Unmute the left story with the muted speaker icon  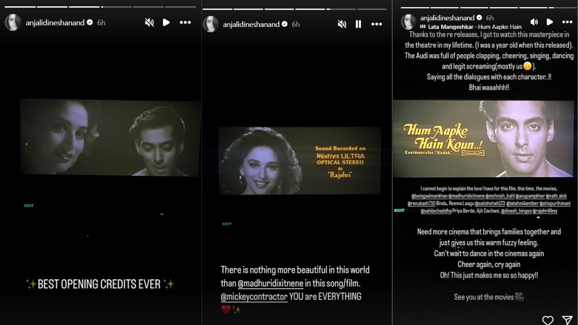point(149,23)
